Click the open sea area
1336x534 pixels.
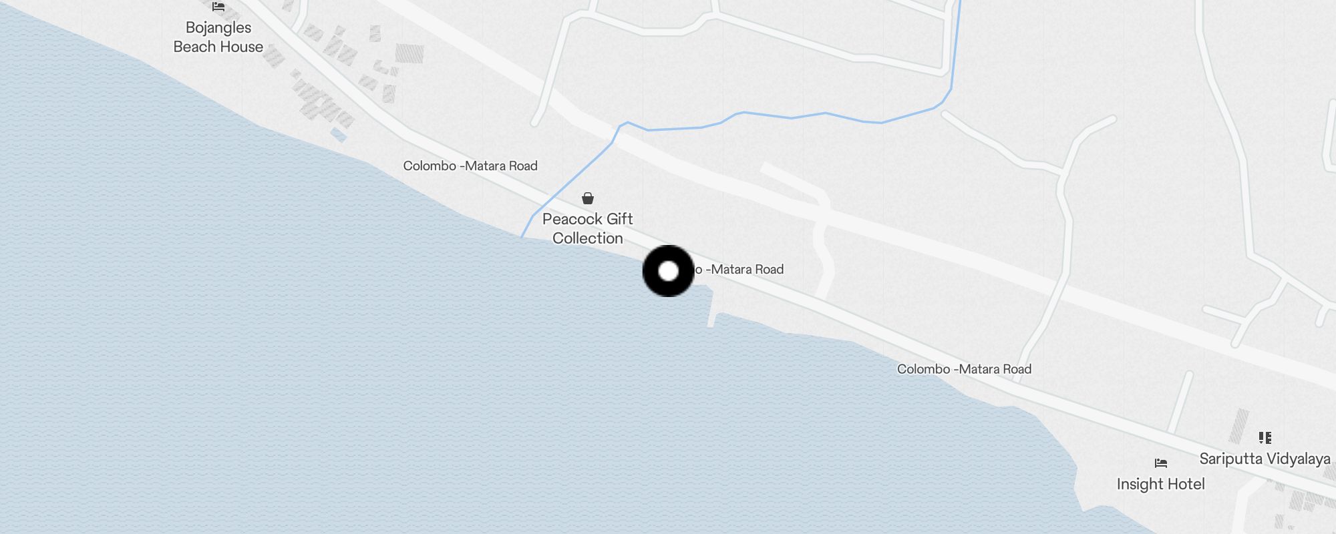pos(334,367)
